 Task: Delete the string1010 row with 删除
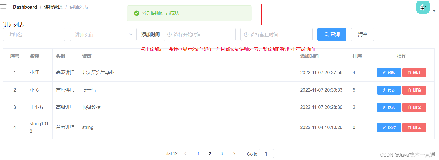414,128
